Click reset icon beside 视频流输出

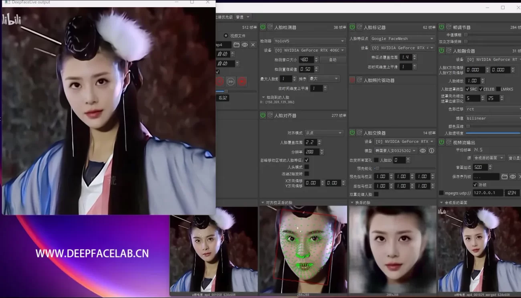pyautogui.click(x=449, y=142)
